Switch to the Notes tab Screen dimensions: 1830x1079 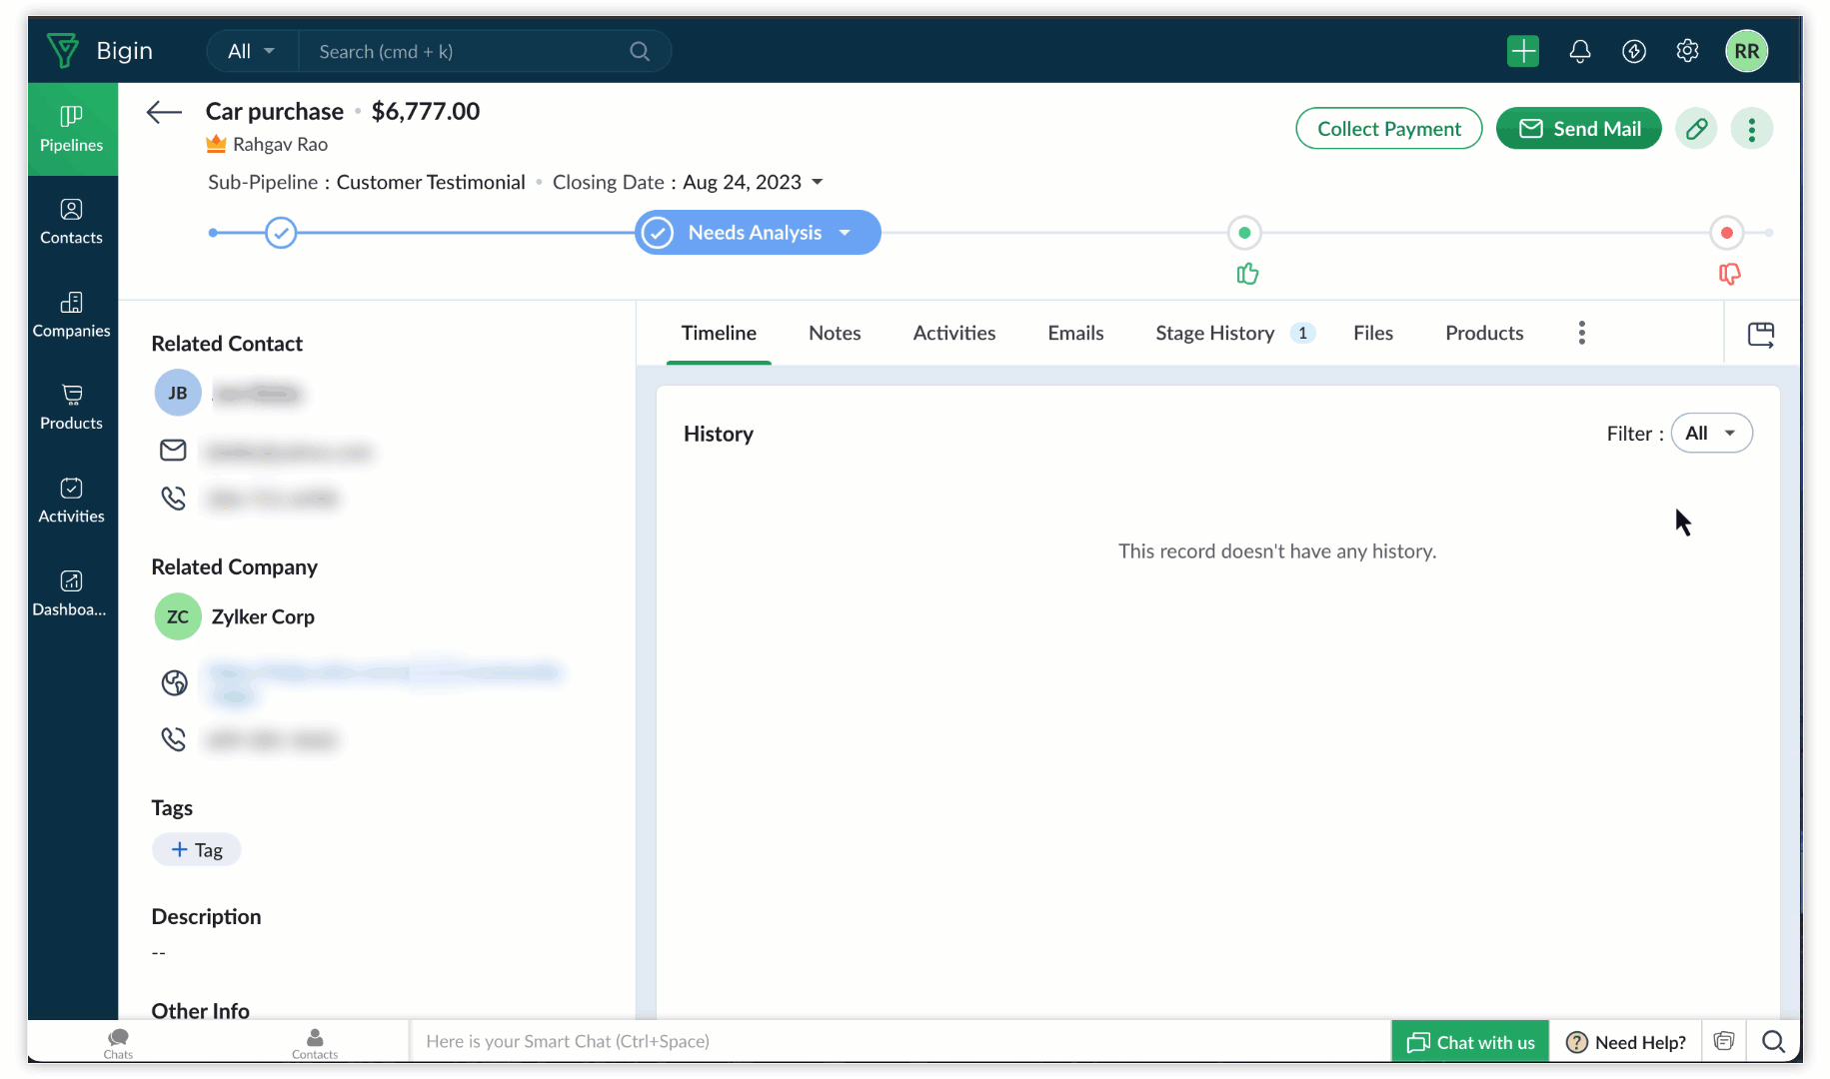coord(835,333)
